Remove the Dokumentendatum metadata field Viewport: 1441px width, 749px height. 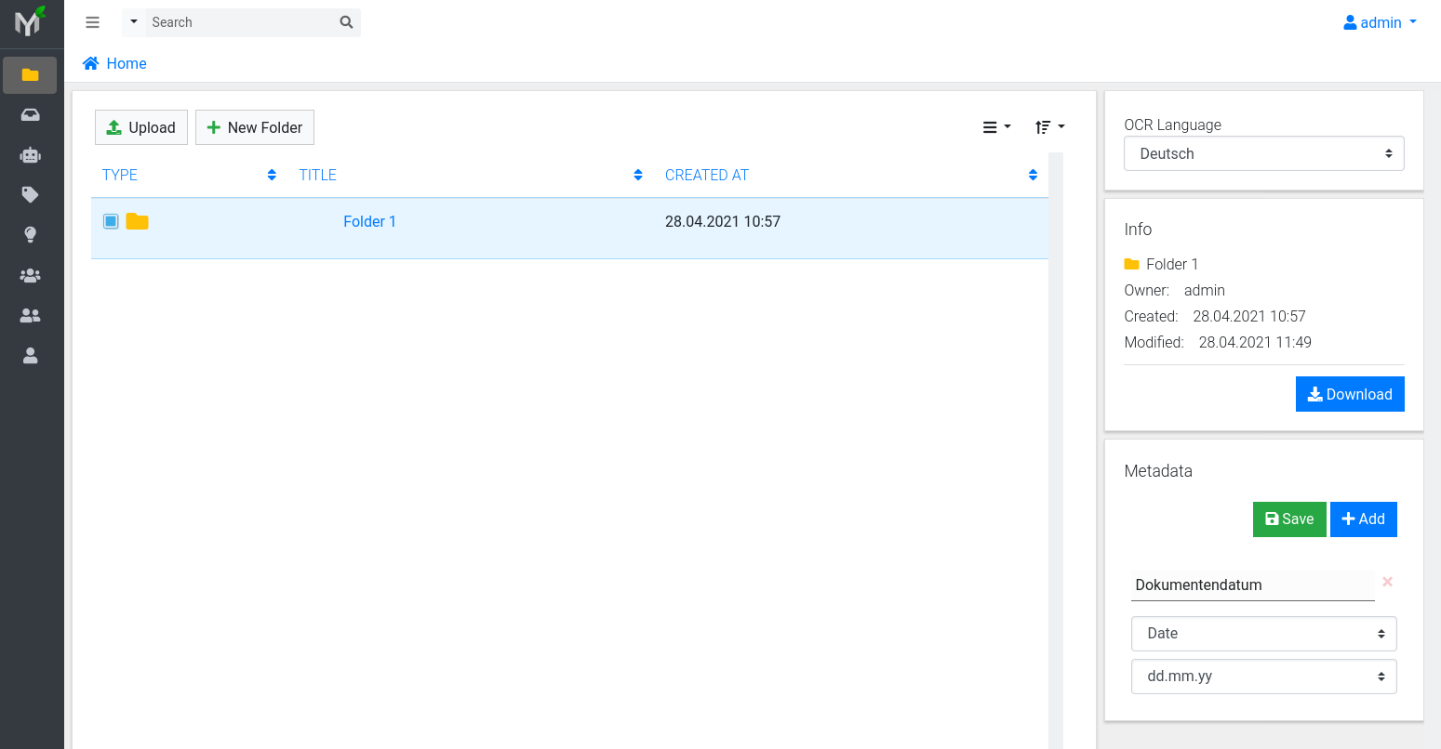(1387, 582)
